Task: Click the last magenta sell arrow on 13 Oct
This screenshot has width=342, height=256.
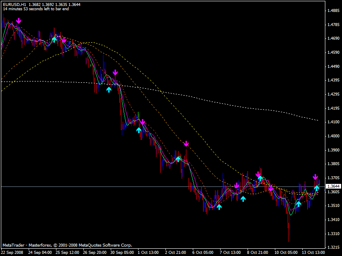Action: coord(315,177)
